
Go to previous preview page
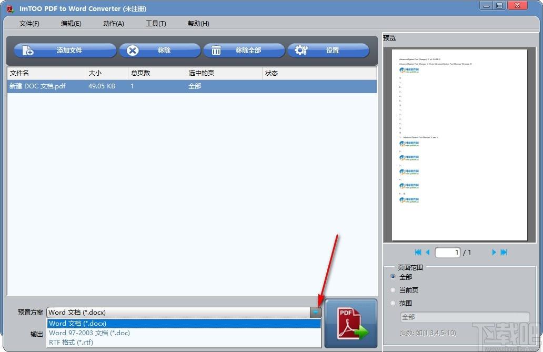428,252
